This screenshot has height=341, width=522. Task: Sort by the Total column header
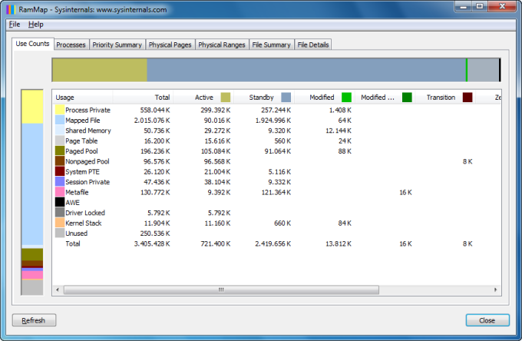click(x=143, y=98)
